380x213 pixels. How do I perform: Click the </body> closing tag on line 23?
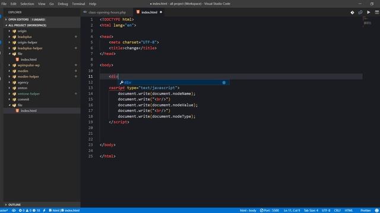pyautogui.click(x=107, y=145)
